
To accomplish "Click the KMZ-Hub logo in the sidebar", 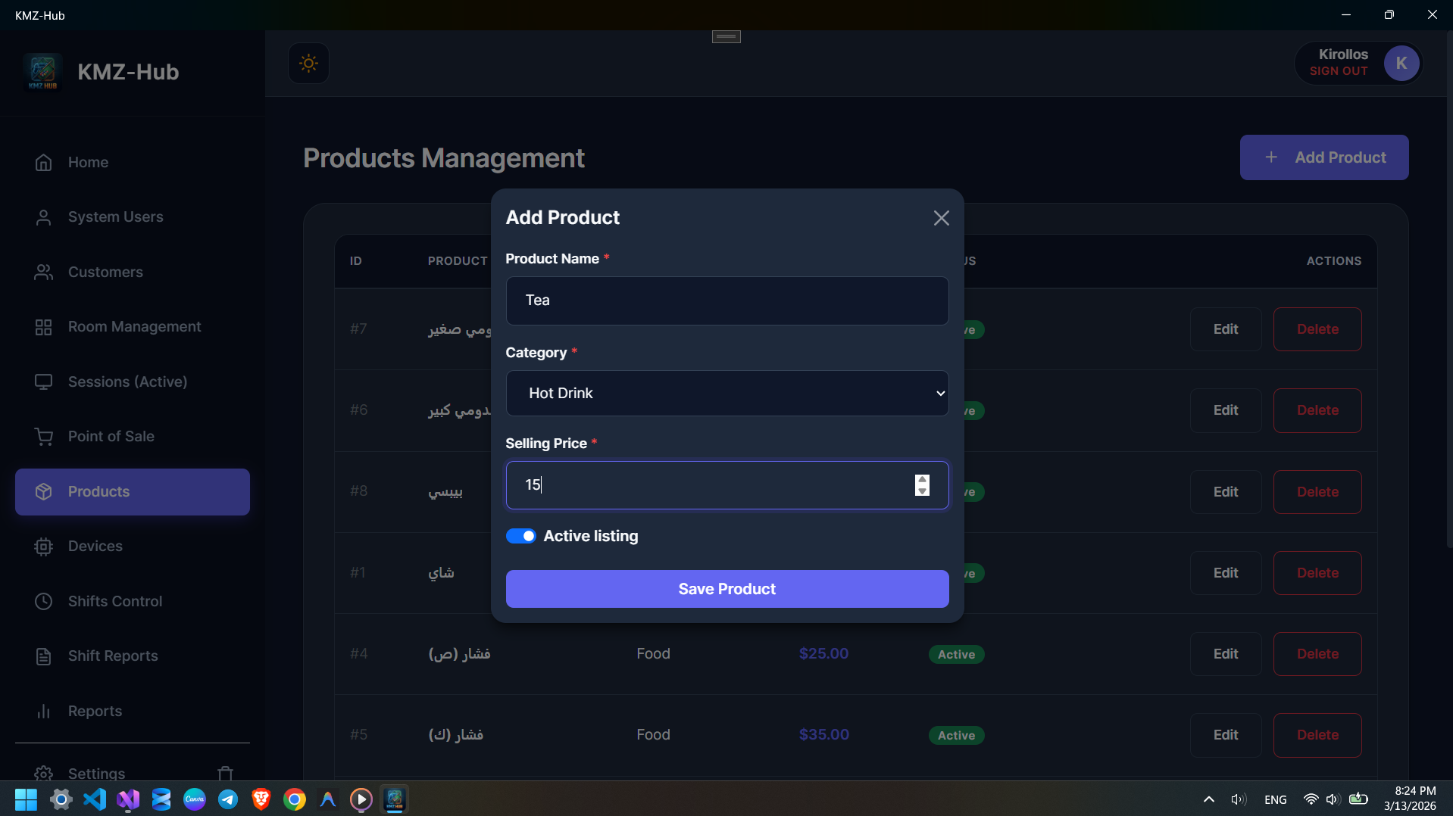I will click(42, 71).
